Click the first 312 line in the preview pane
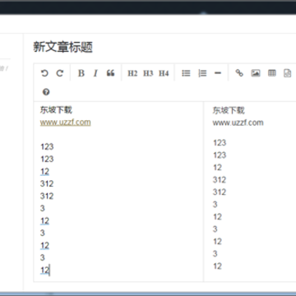This screenshot has width=296, height=296. [220, 180]
